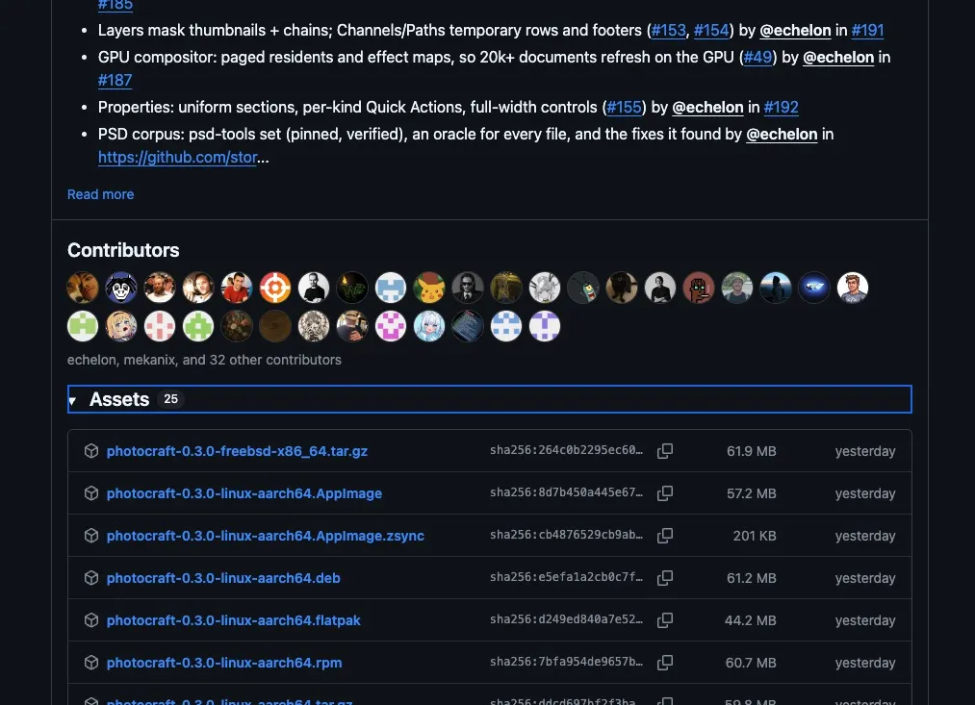Open the dark blue logo contributor avatar
The width and height of the screenshot is (975, 705).
(814, 288)
